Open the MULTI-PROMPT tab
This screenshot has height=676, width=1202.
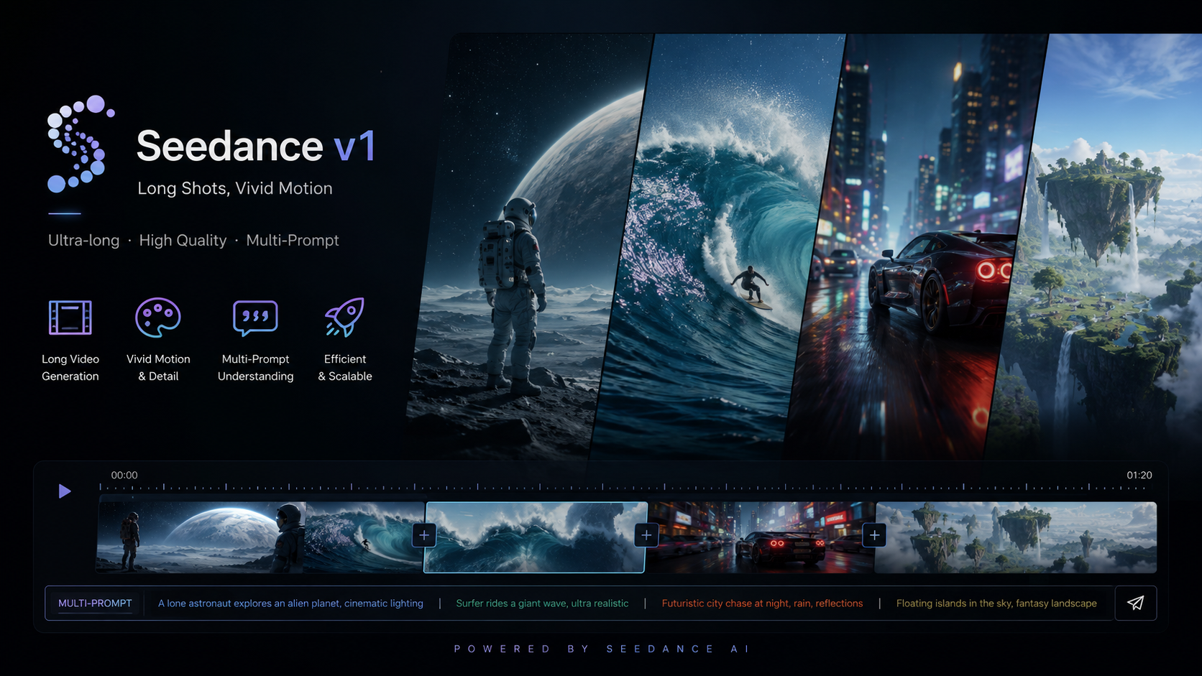(x=95, y=603)
